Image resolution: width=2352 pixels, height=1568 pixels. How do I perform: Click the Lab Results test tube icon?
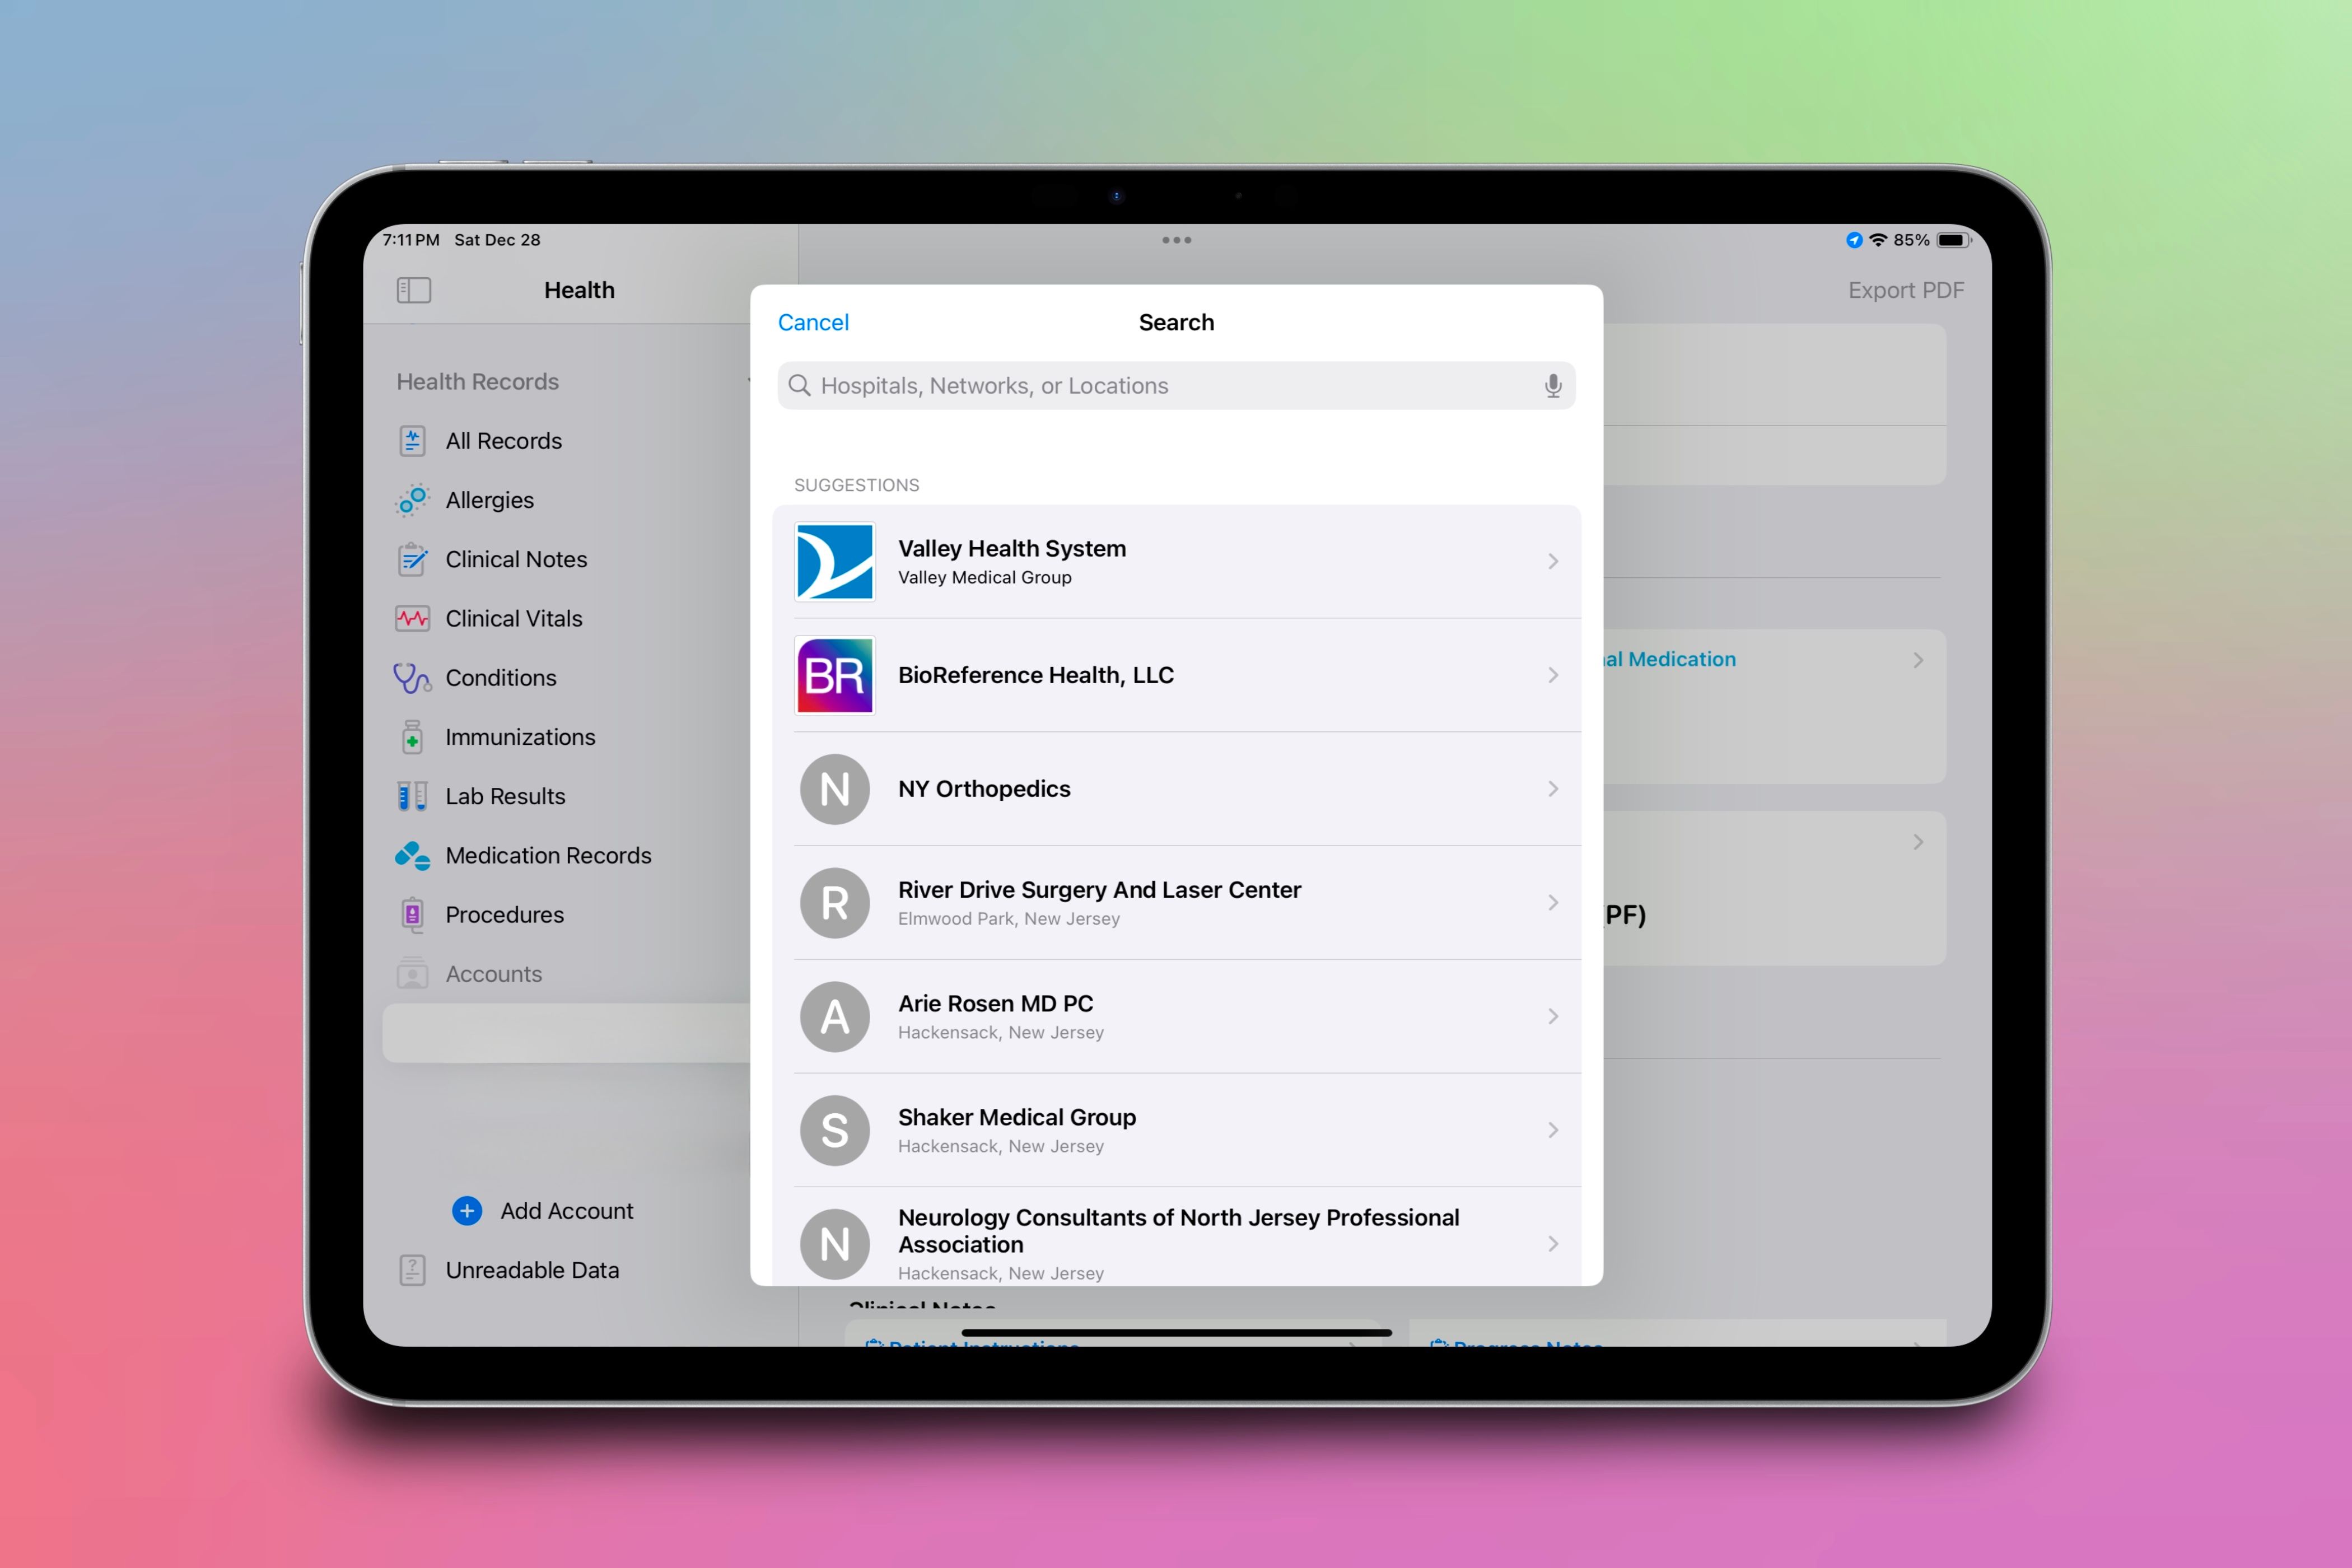pyautogui.click(x=412, y=796)
